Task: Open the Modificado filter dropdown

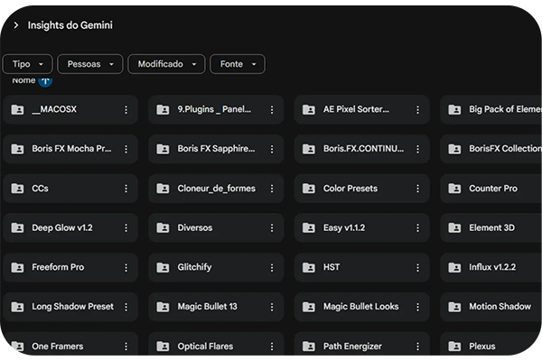Action: (x=164, y=64)
